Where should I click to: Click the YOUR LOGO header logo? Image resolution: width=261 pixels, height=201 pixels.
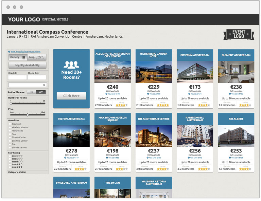tap(24, 19)
